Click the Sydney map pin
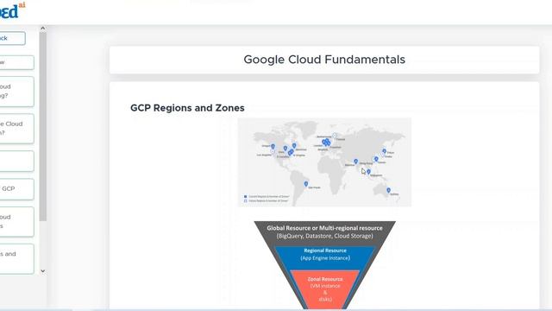Screen dimensions: 552x311 (x=388, y=190)
